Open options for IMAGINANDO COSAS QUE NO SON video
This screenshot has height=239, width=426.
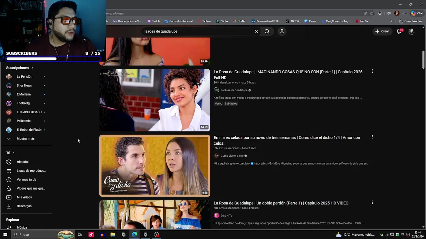(x=372, y=71)
